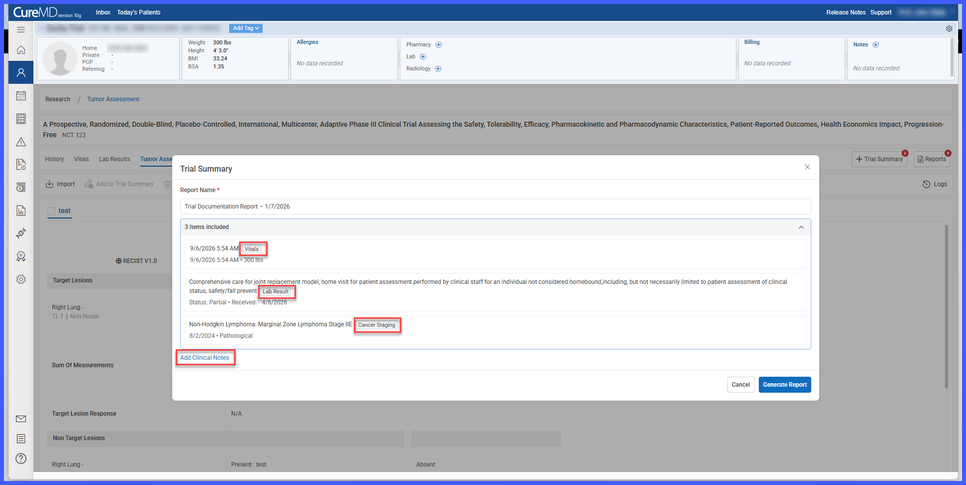Image resolution: width=966 pixels, height=485 pixels.
Task: Open the warning triangle alerts icon
Action: (x=21, y=142)
